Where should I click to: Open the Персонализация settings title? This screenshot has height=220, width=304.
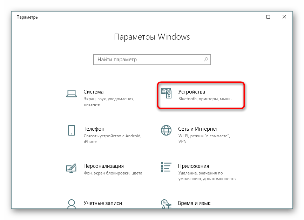coord(103,166)
